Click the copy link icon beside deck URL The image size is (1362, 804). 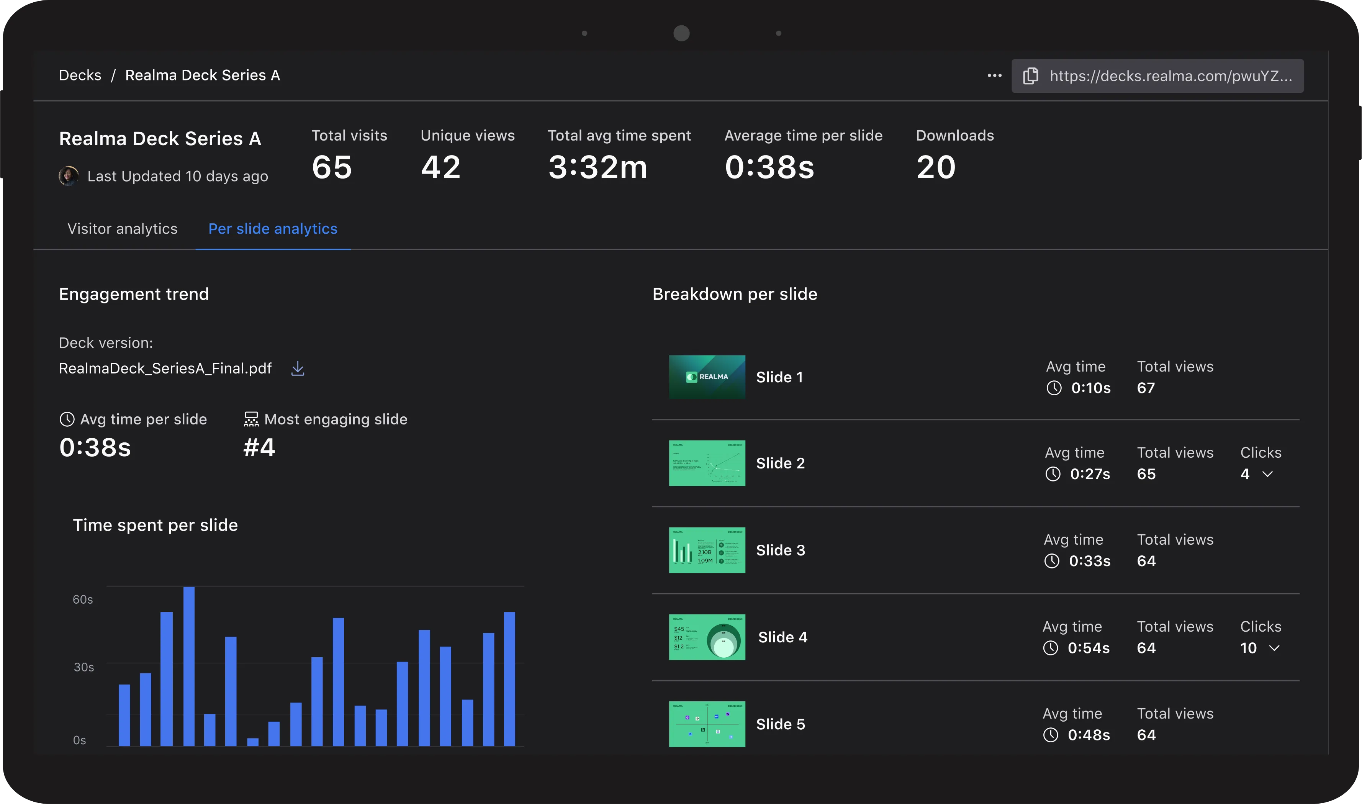1030,76
